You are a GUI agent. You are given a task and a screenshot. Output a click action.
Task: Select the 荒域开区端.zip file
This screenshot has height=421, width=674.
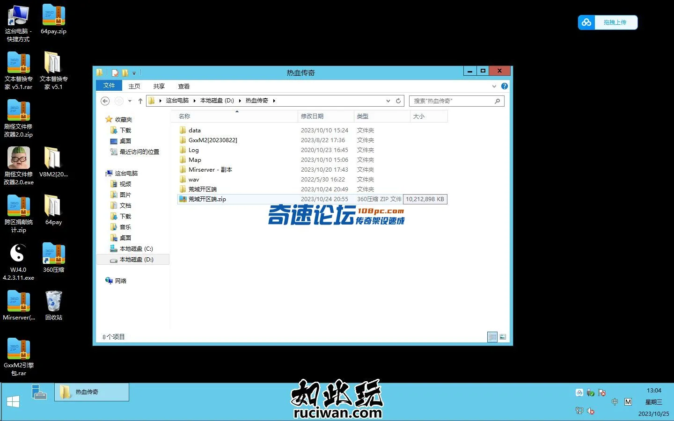(x=312, y=199)
